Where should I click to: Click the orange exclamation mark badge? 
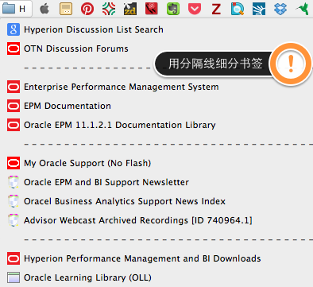pos(291,64)
